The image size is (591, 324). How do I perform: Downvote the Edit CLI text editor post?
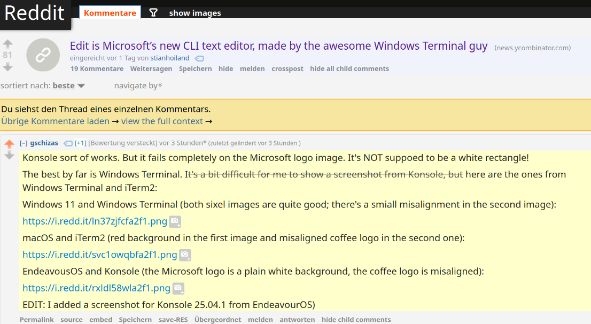click(7, 67)
